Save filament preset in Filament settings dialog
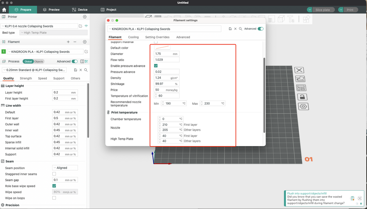 coord(229,29)
